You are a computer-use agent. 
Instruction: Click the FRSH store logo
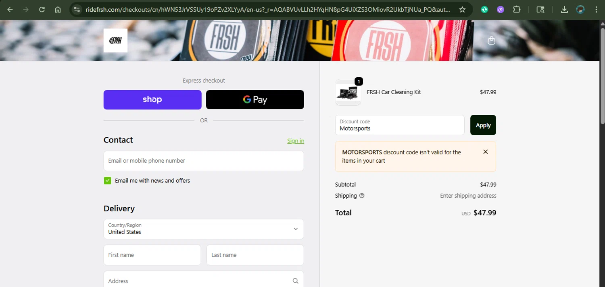pos(115,40)
